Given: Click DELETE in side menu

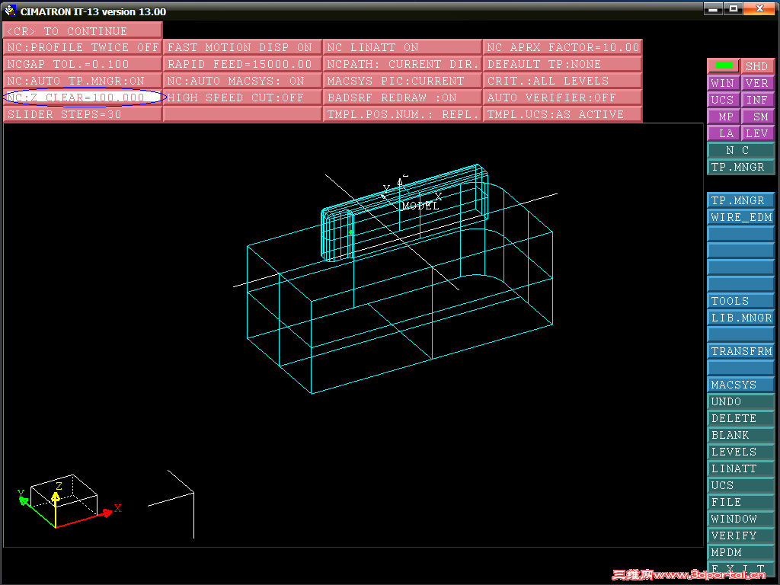Looking at the screenshot, I should click(740, 418).
